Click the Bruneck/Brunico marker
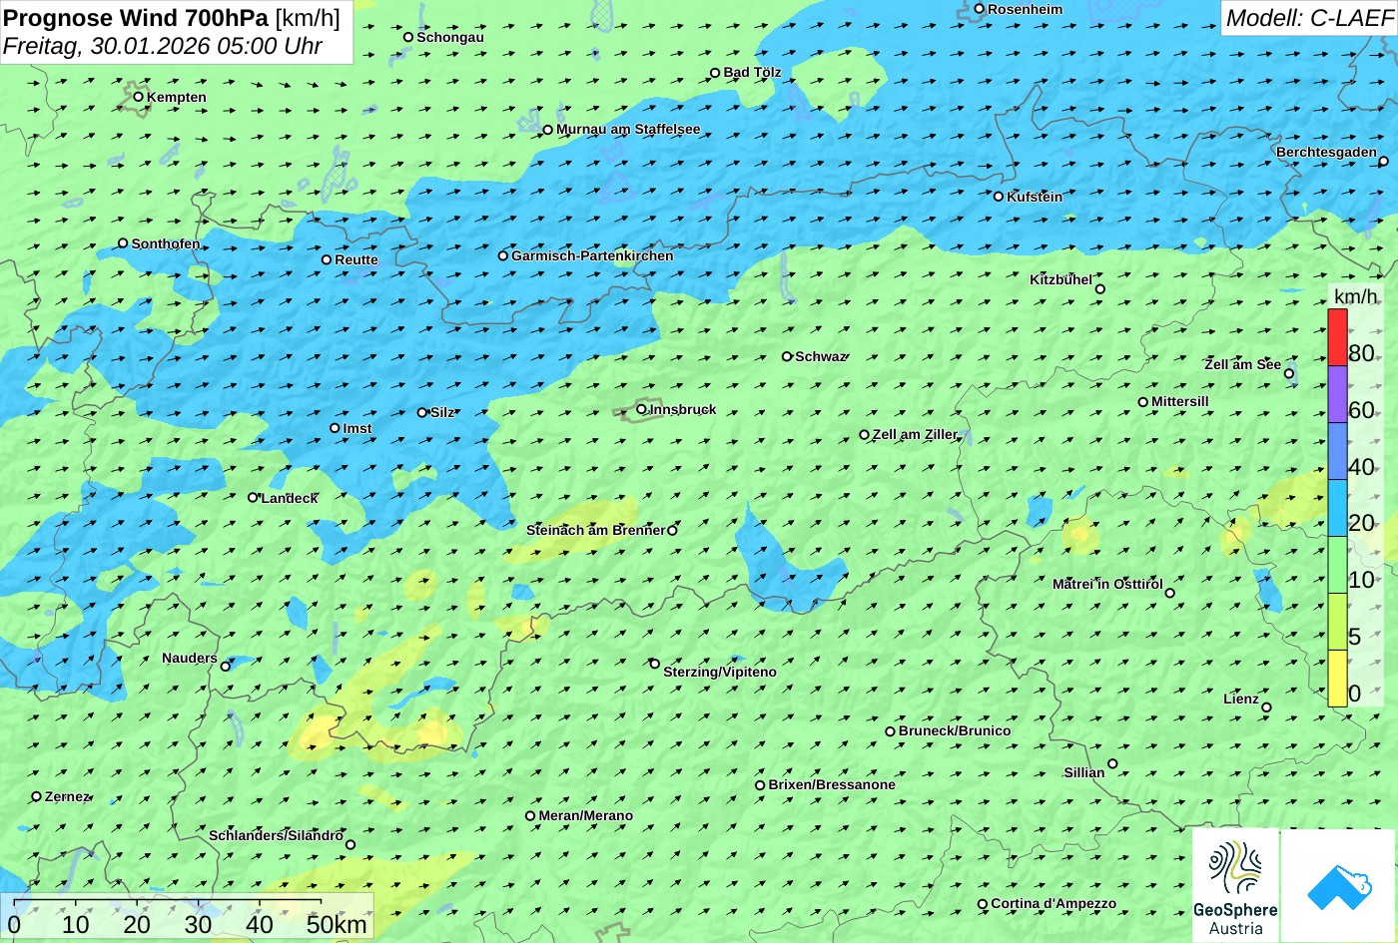Image resolution: width=1398 pixels, height=943 pixels. [891, 731]
